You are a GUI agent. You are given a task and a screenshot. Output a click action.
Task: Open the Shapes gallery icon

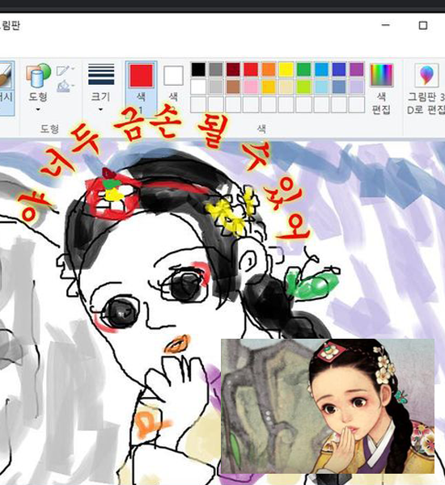coord(38,75)
